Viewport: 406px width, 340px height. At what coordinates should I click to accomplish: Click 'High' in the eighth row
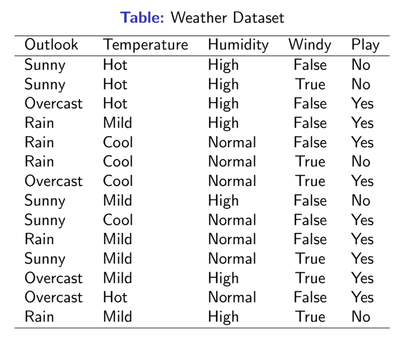[223, 201]
